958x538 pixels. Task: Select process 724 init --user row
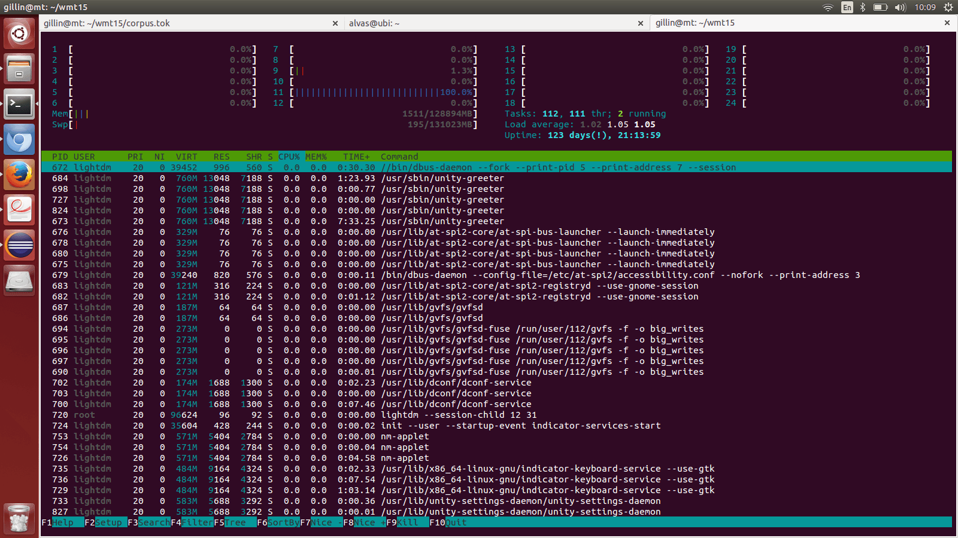496,426
